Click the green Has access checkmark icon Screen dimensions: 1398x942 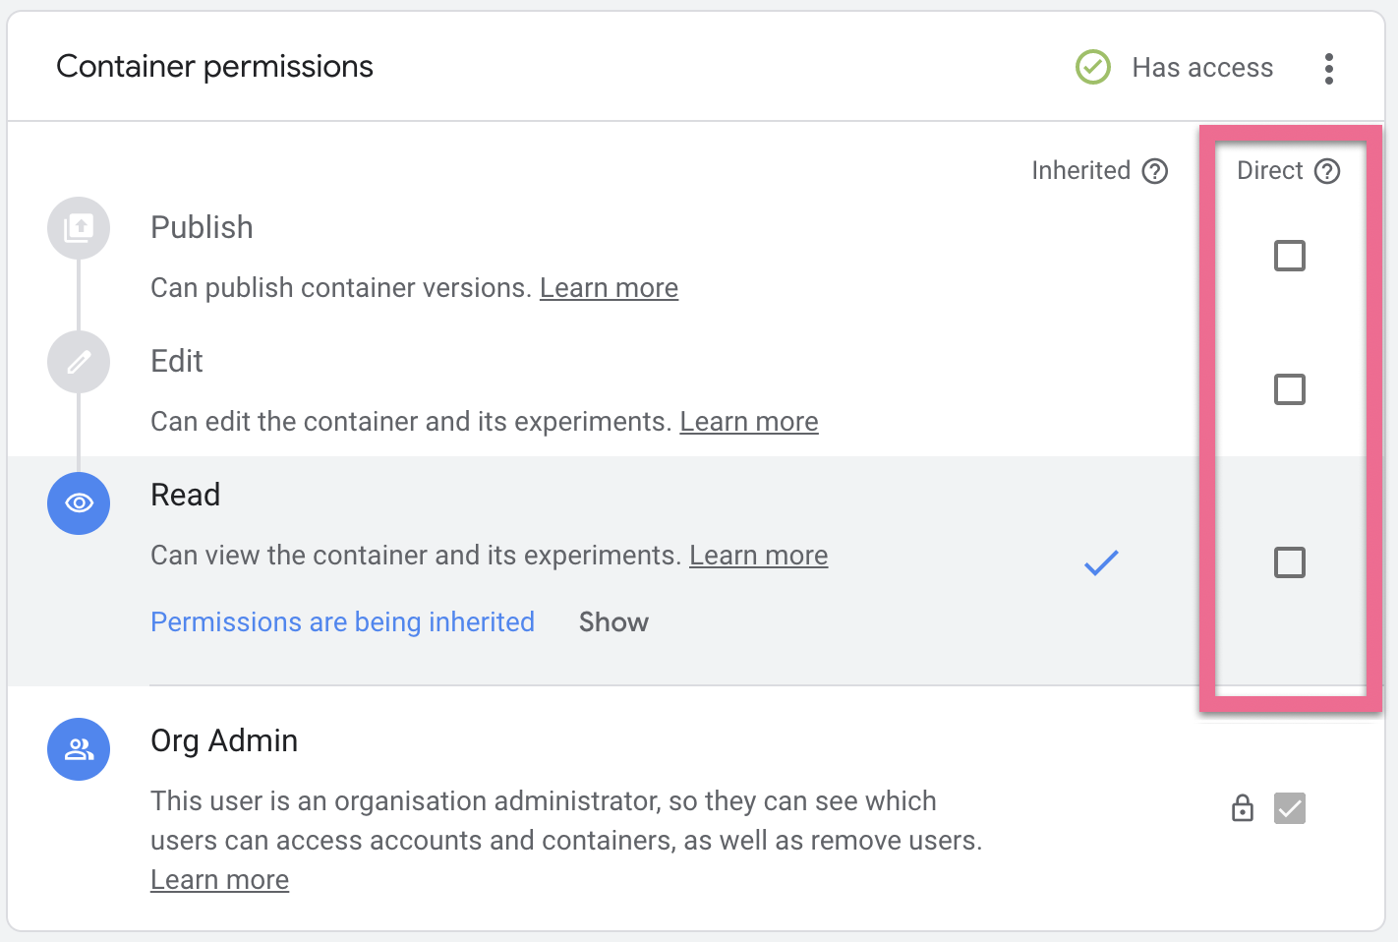tap(1093, 68)
